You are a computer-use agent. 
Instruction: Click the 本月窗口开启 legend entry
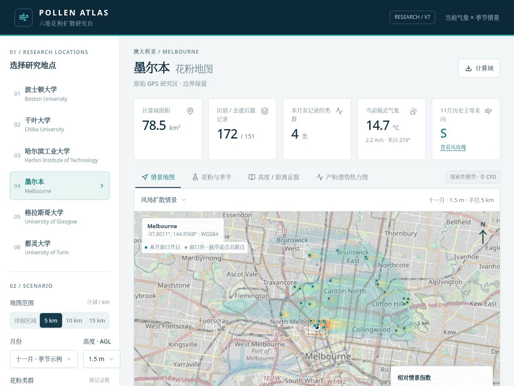click(162, 247)
